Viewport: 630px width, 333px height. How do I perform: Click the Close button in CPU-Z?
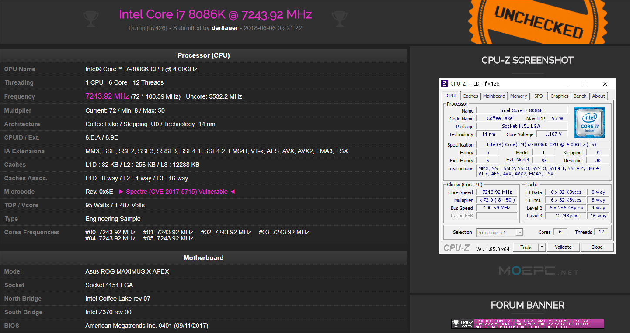click(x=597, y=247)
